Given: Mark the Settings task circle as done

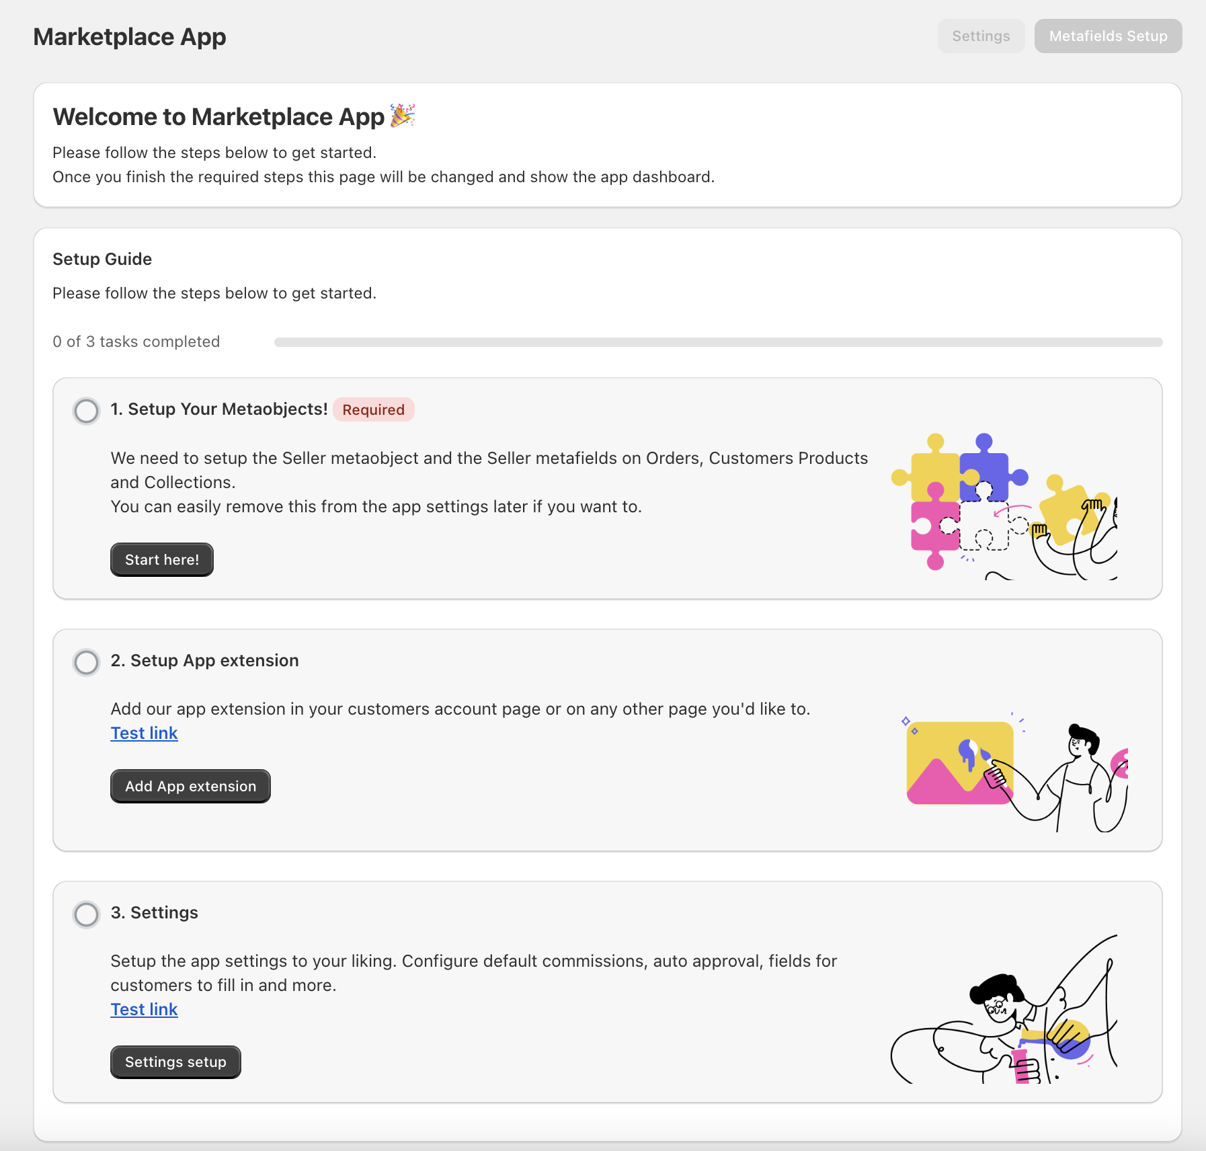Looking at the screenshot, I should 86,914.
